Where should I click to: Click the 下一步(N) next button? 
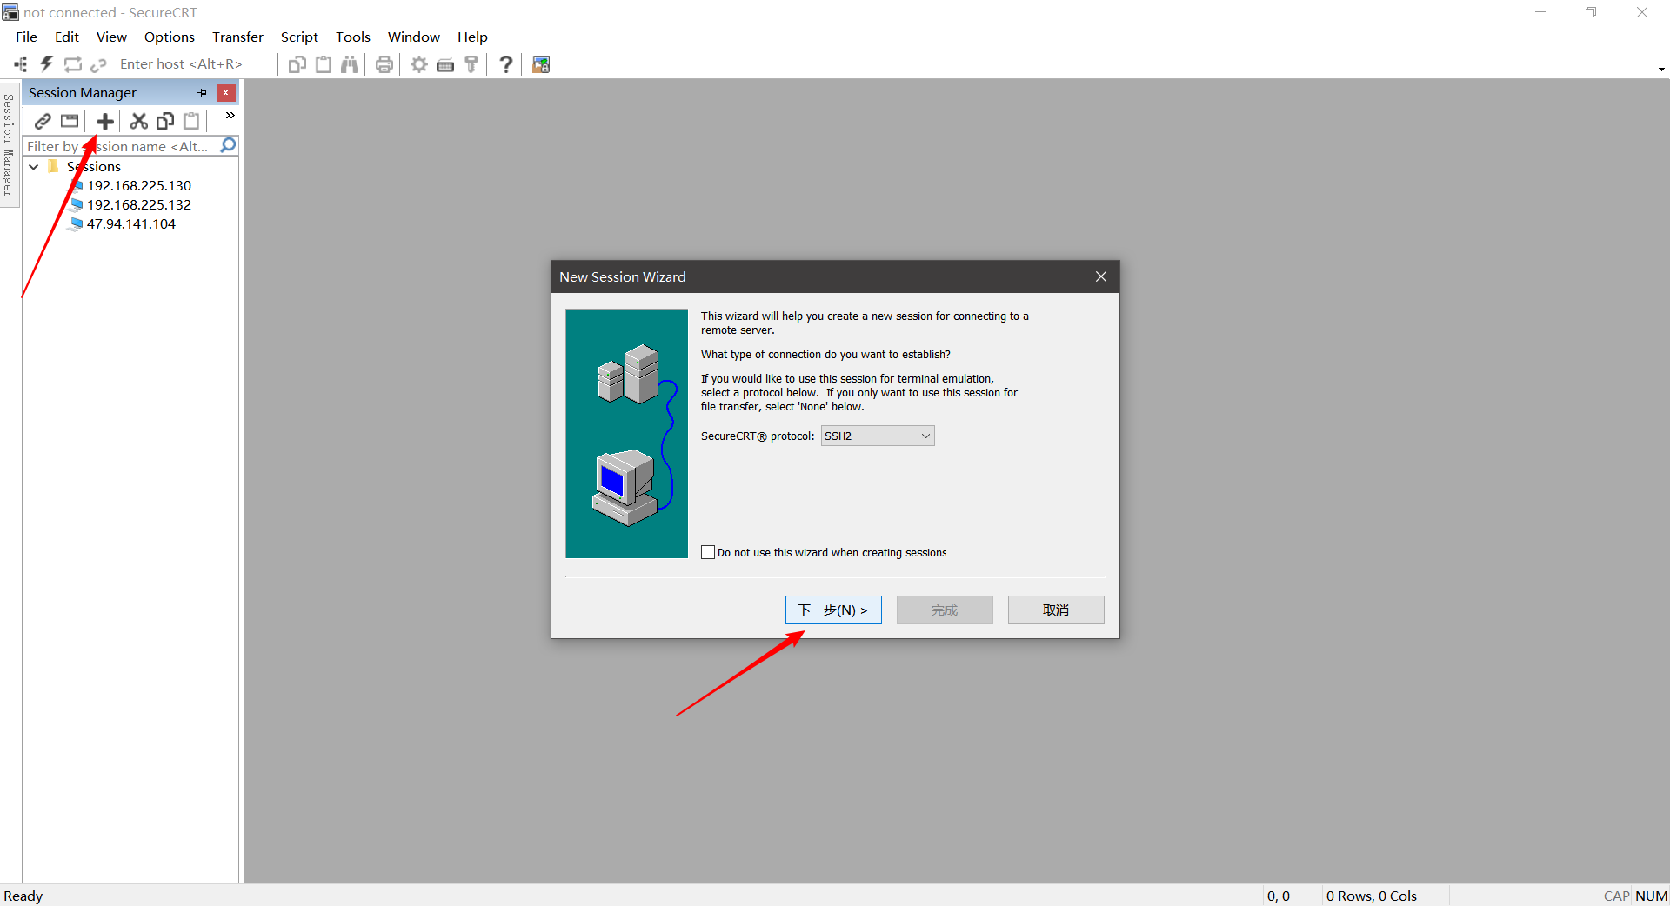tap(833, 610)
